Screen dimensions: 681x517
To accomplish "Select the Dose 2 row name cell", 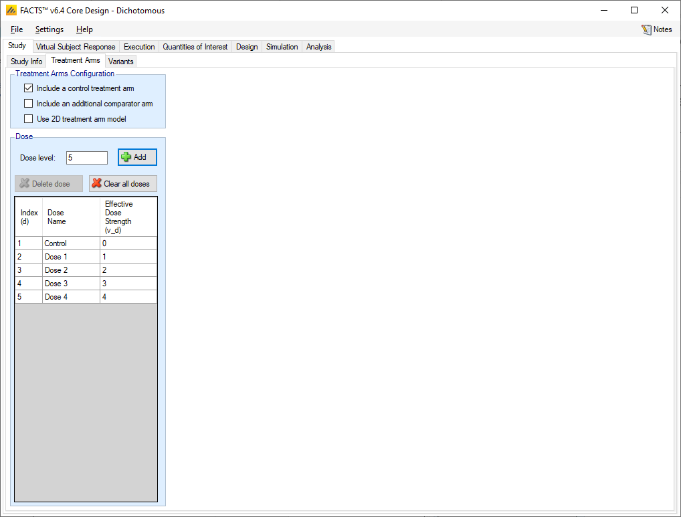I will pyautogui.click(x=71, y=270).
